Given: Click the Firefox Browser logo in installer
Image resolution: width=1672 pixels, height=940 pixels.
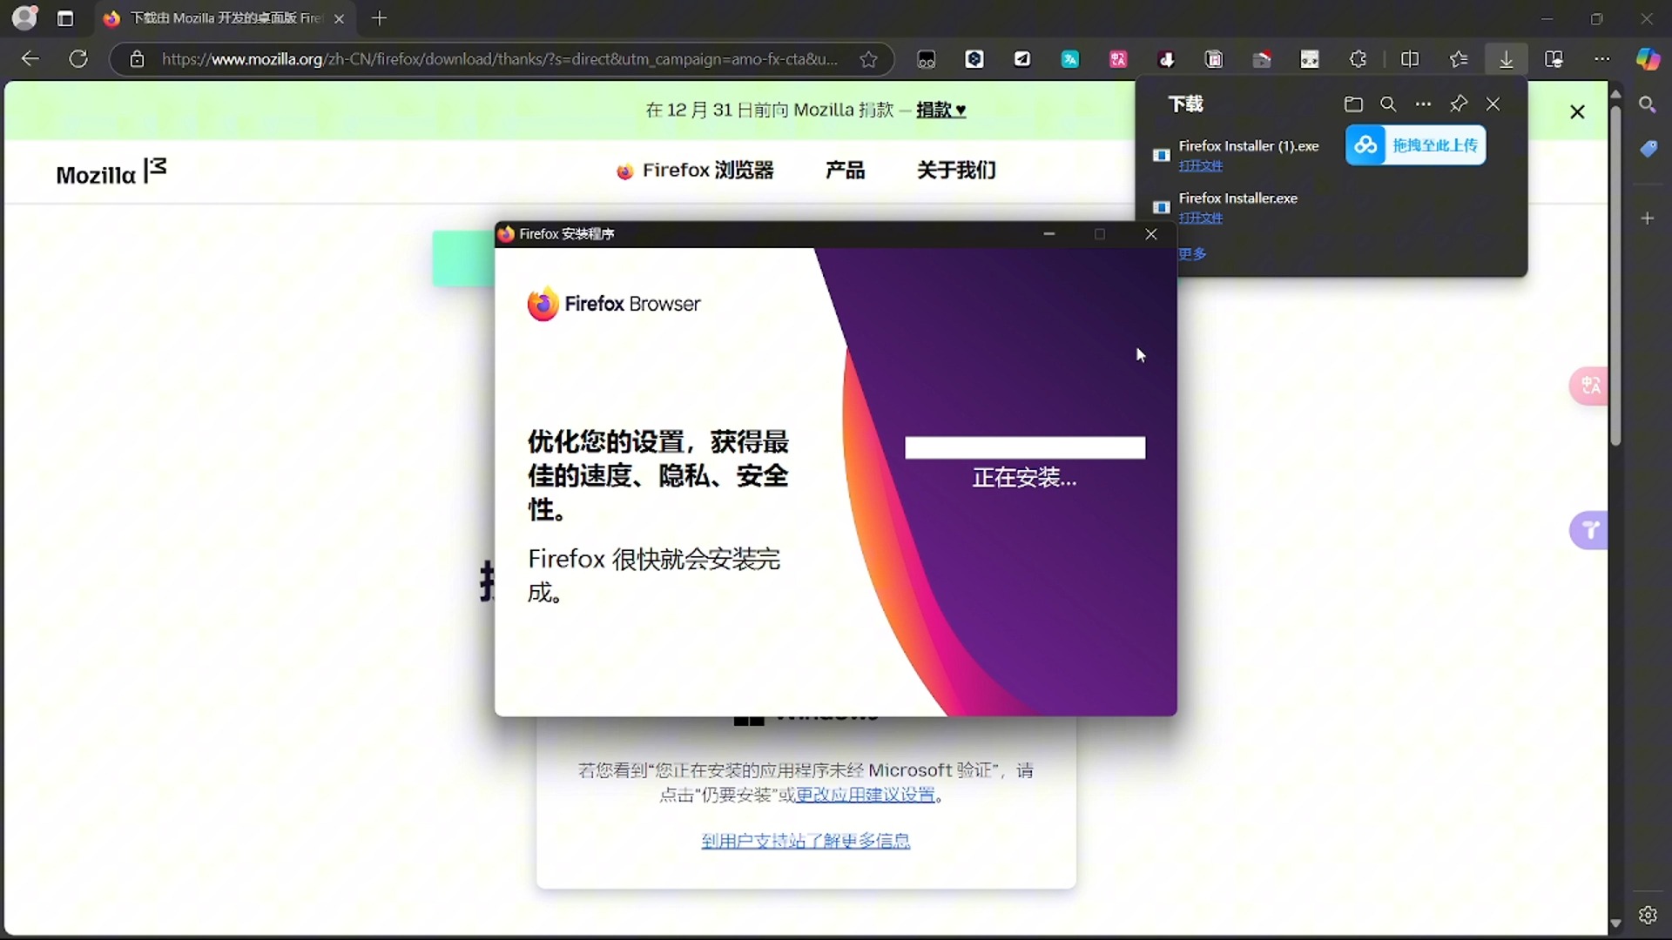Looking at the screenshot, I should pos(613,304).
